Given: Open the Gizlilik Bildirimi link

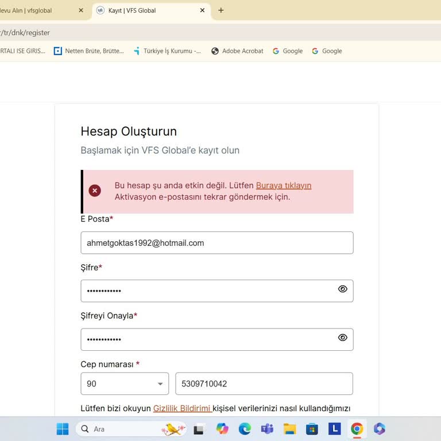Looking at the screenshot, I should [x=182, y=408].
